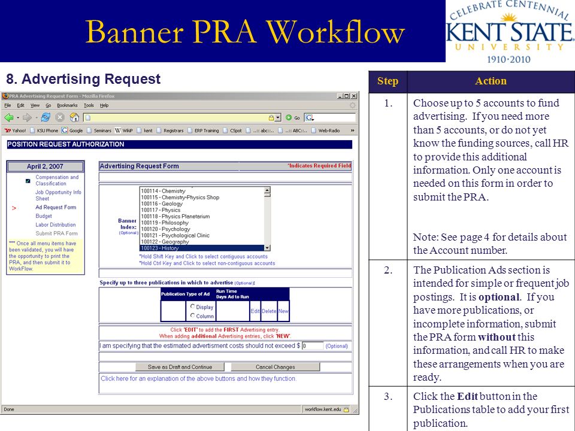Open the Go menu
This screenshot has width=575, height=431.
48,105
